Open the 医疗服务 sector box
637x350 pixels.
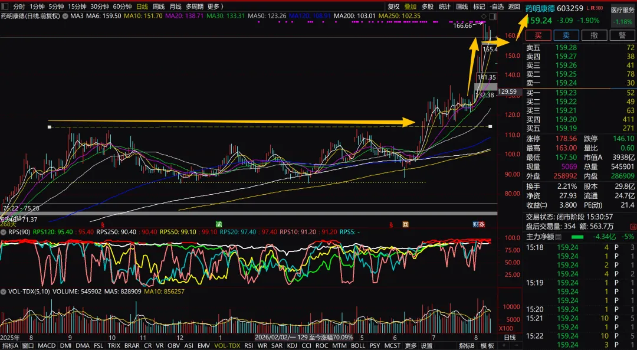coord(623,15)
